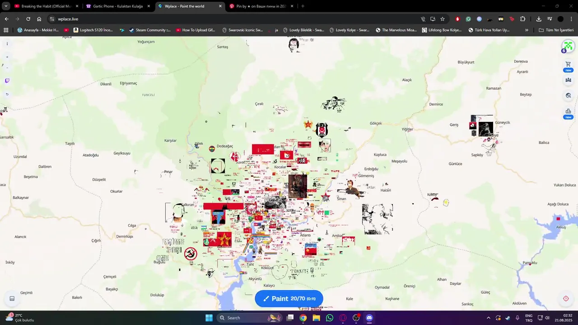Click the Grammarly extension icon
This screenshot has height=325, width=578.
coord(468,19)
